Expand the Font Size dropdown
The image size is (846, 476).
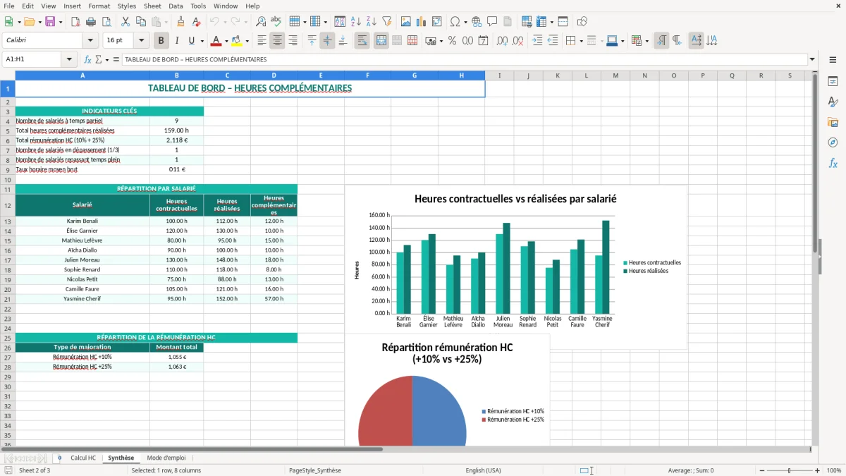141,41
